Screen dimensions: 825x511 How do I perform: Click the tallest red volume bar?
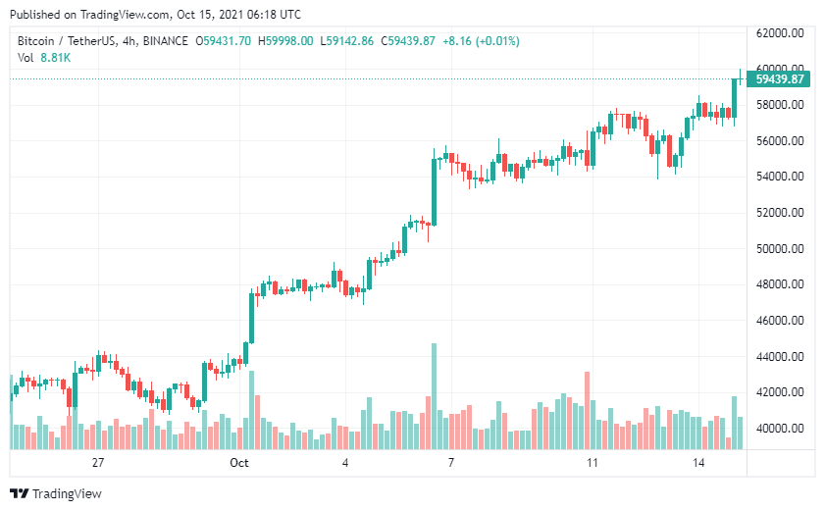pyautogui.click(x=587, y=411)
